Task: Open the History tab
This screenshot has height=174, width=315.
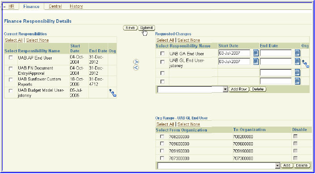Action: pos(76,6)
